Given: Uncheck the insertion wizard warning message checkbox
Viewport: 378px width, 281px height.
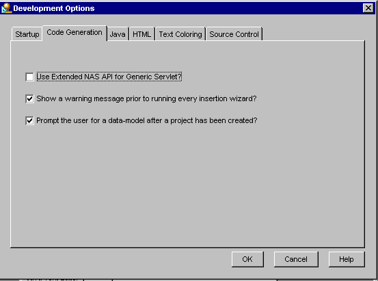Looking at the screenshot, I should pos(29,99).
